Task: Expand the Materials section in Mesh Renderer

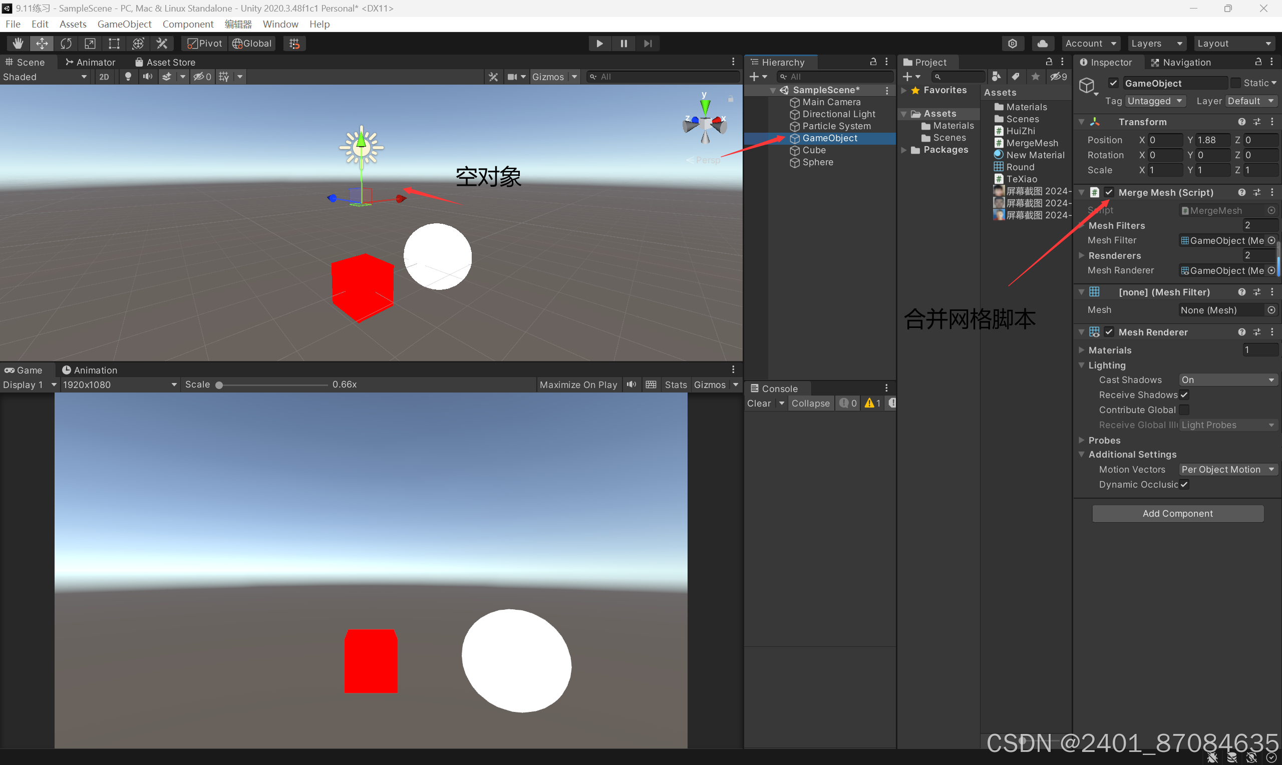Action: tap(1082, 350)
